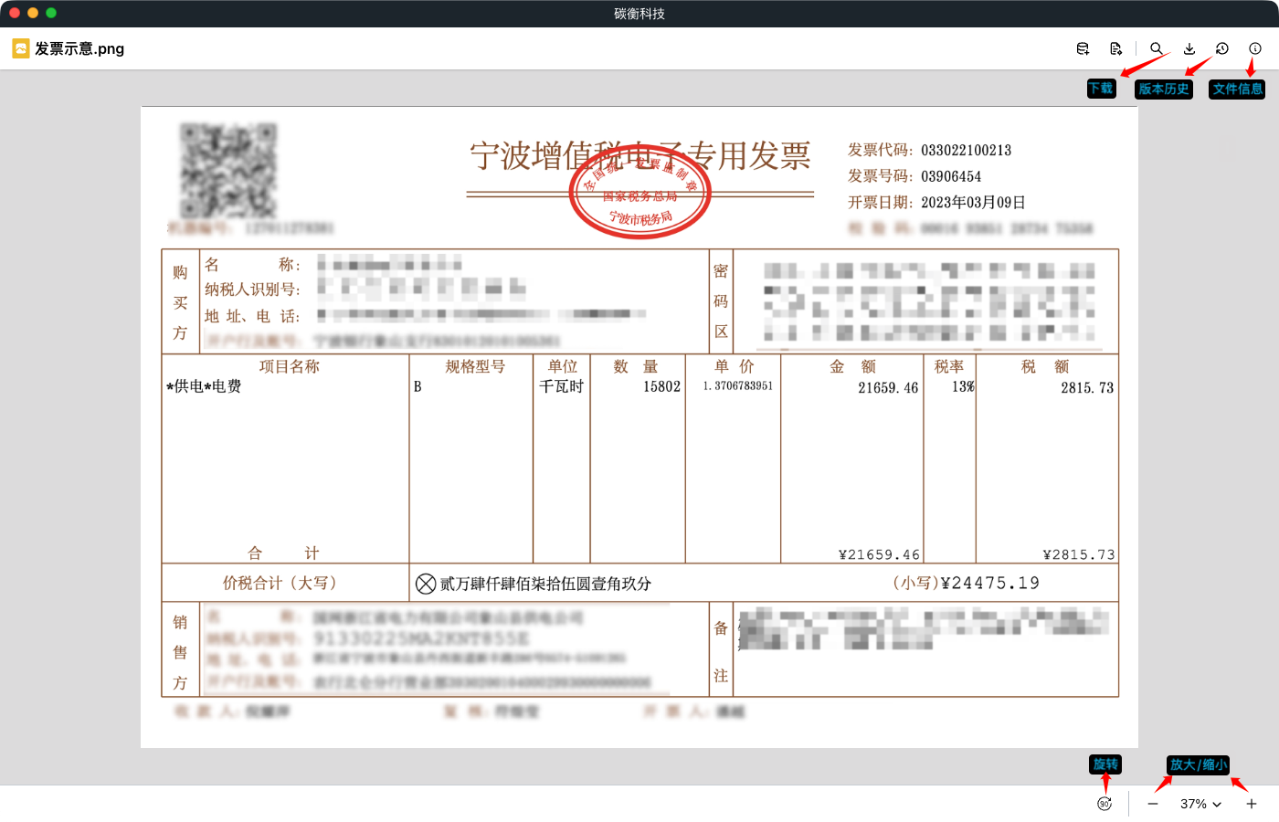Image resolution: width=1279 pixels, height=822 pixels.
Task: Zoom in using the plus icon
Action: (1251, 804)
